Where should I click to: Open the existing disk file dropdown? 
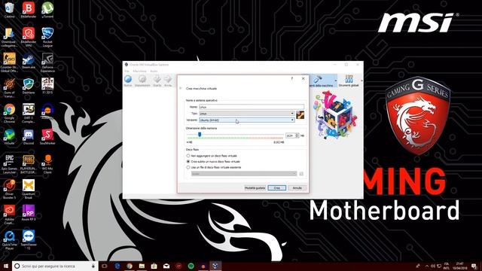tap(244, 174)
